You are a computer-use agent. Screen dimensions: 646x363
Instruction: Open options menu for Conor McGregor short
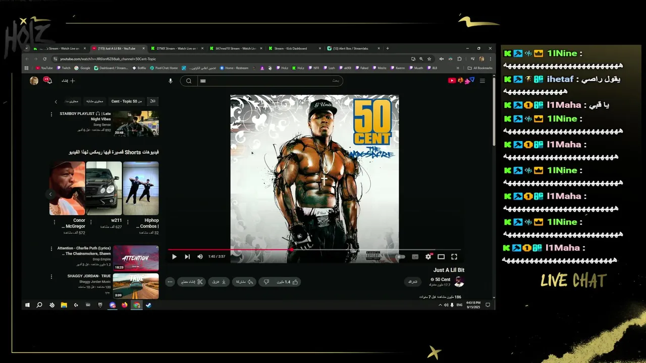click(x=53, y=222)
